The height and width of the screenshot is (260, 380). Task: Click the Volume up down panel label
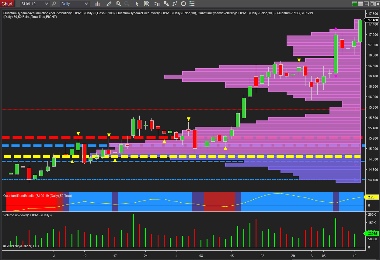27,215
